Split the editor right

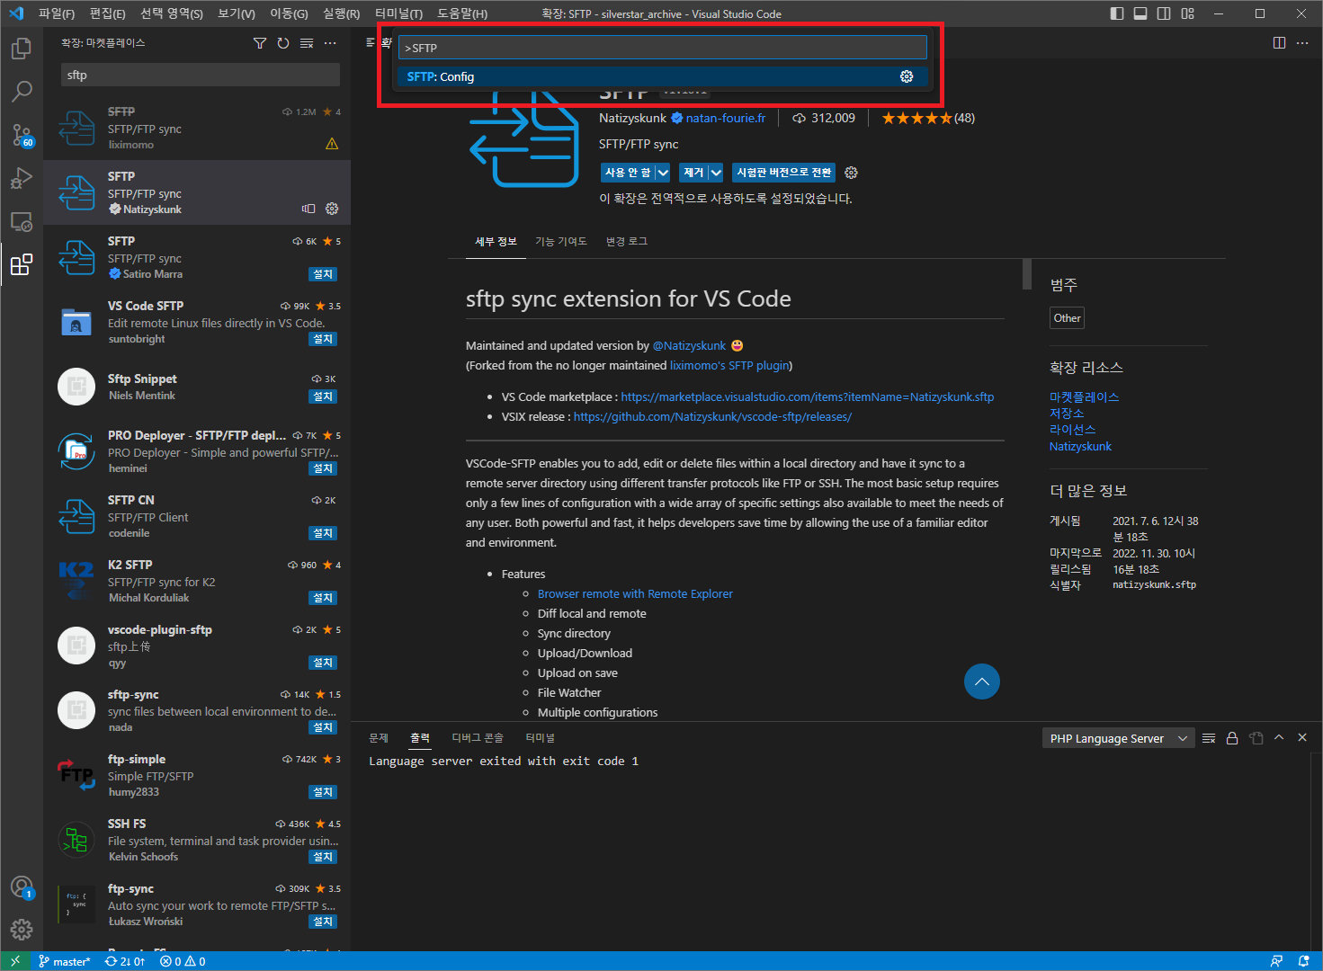pyautogui.click(x=1279, y=43)
